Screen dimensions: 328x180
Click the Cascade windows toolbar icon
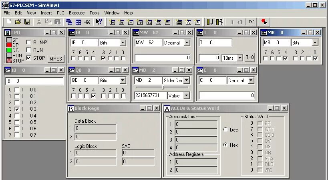point(69,22)
